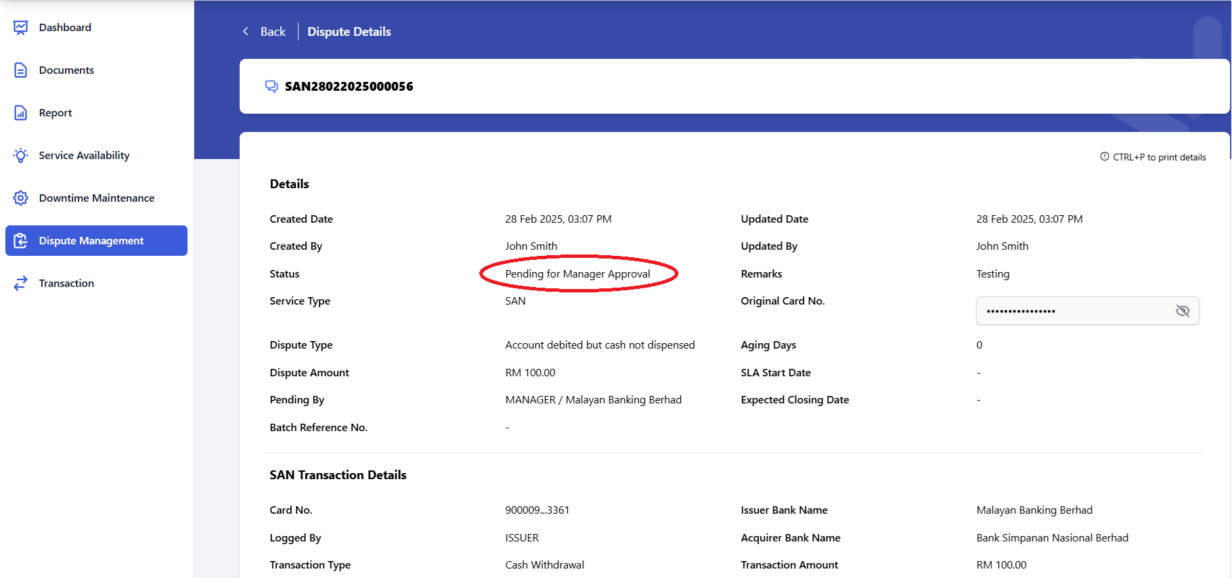Click Issuer Bank Name value Malayan Banking Berhad
The height and width of the screenshot is (578, 1232).
tap(1034, 510)
